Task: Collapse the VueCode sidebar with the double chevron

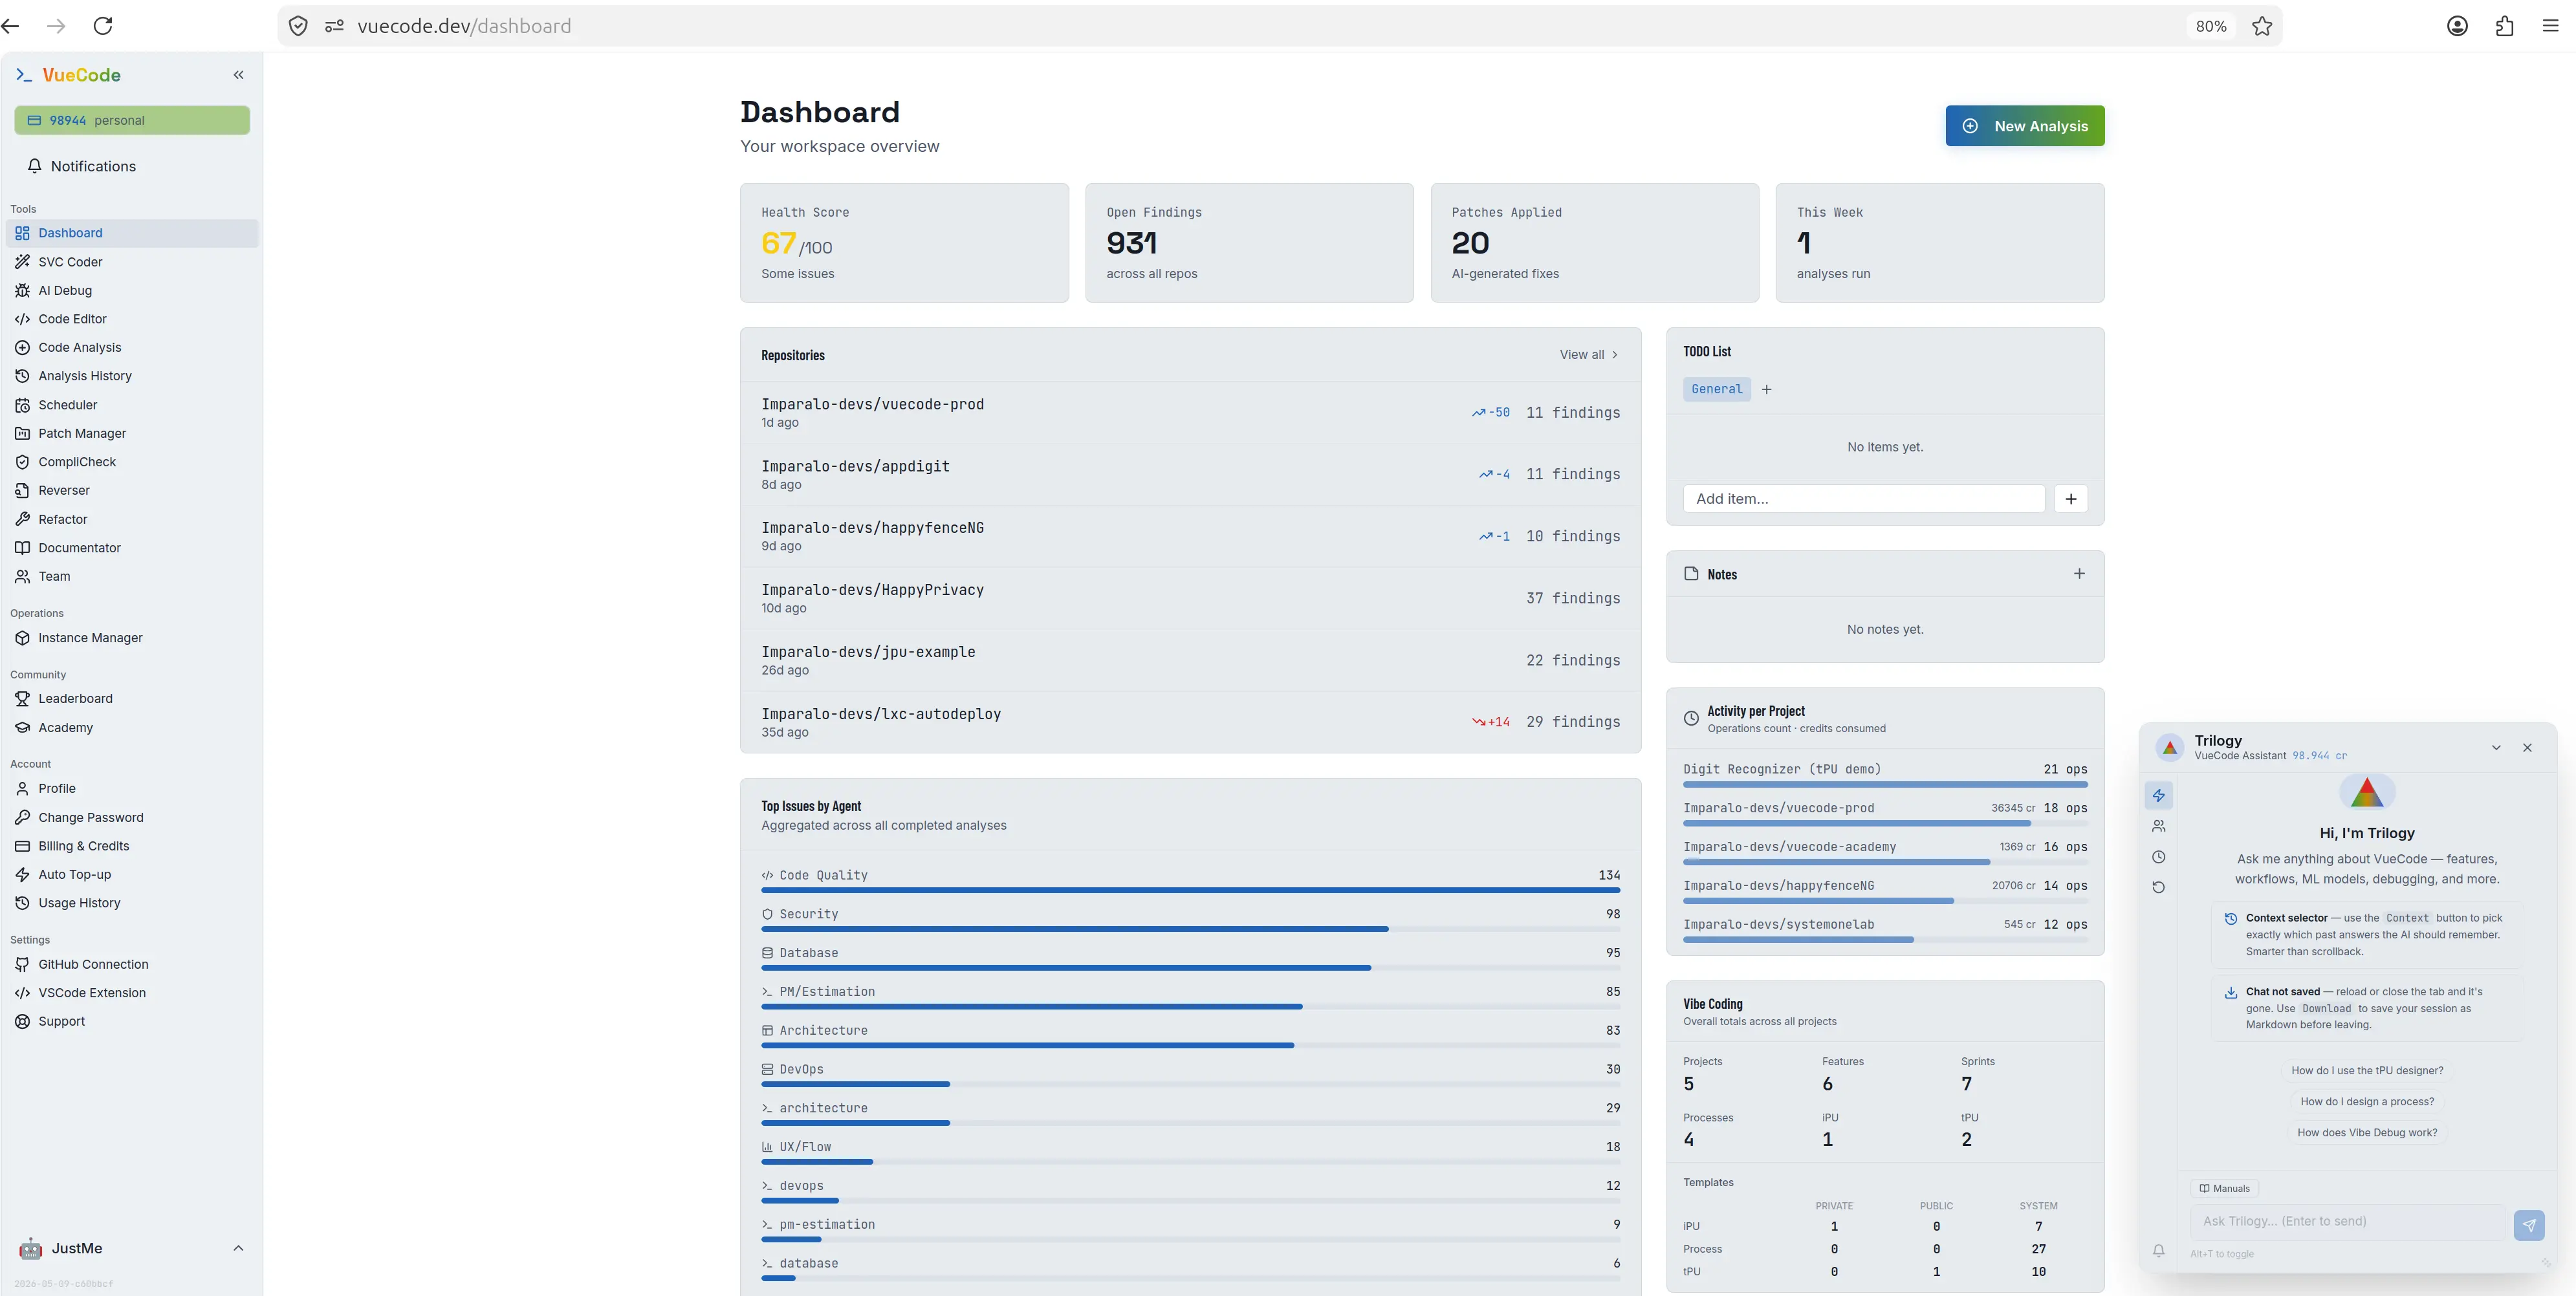Action: [238, 75]
